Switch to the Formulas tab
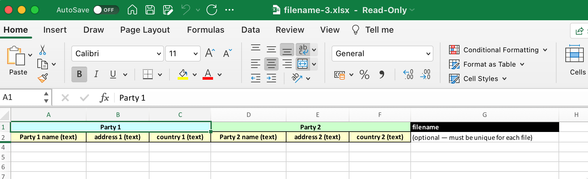Image resolution: width=588 pixels, height=179 pixels. [206, 30]
